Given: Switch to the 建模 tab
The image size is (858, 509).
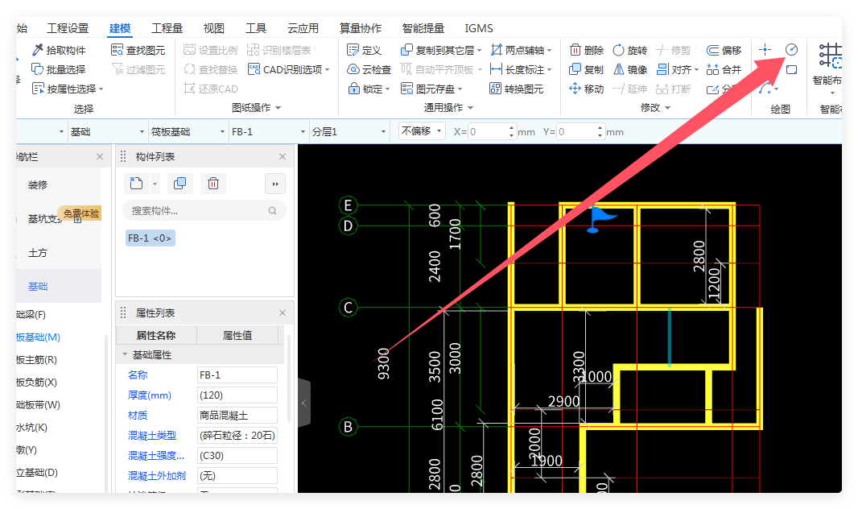Looking at the screenshot, I should 120,28.
